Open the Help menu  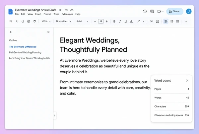point(78,14)
